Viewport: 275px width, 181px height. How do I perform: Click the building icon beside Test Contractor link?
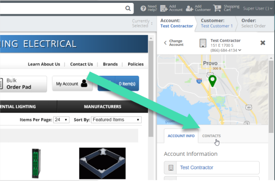[171, 167]
